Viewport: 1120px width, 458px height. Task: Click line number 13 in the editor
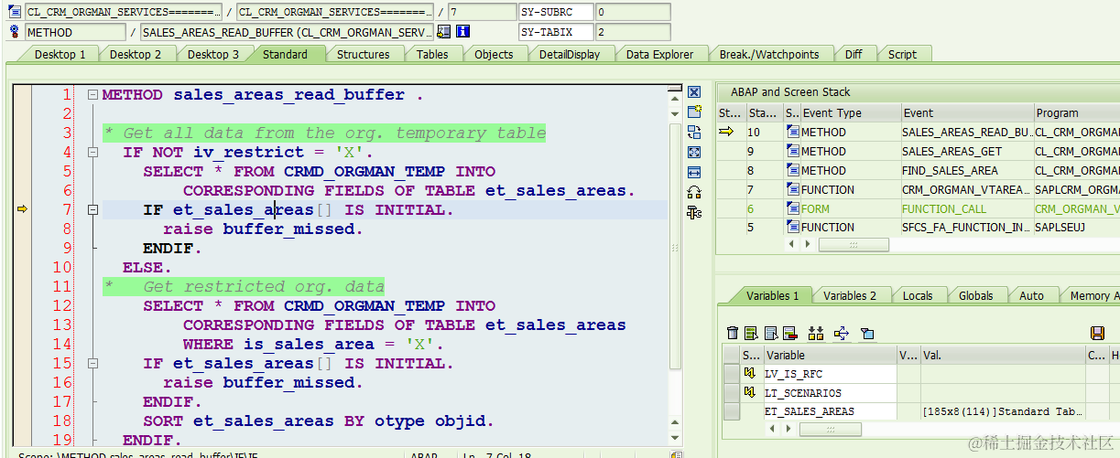tap(61, 325)
